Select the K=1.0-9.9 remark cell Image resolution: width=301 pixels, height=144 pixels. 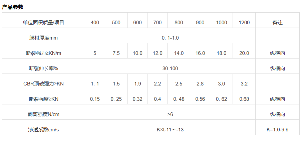tap(277, 130)
